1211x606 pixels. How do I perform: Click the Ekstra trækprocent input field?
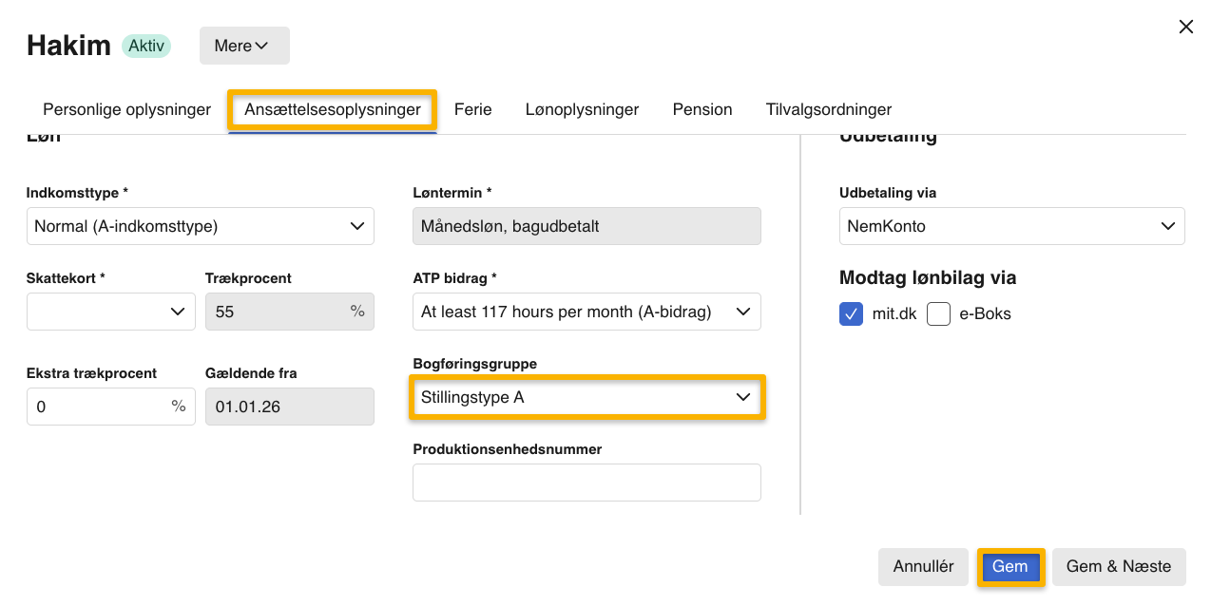[x=100, y=407]
